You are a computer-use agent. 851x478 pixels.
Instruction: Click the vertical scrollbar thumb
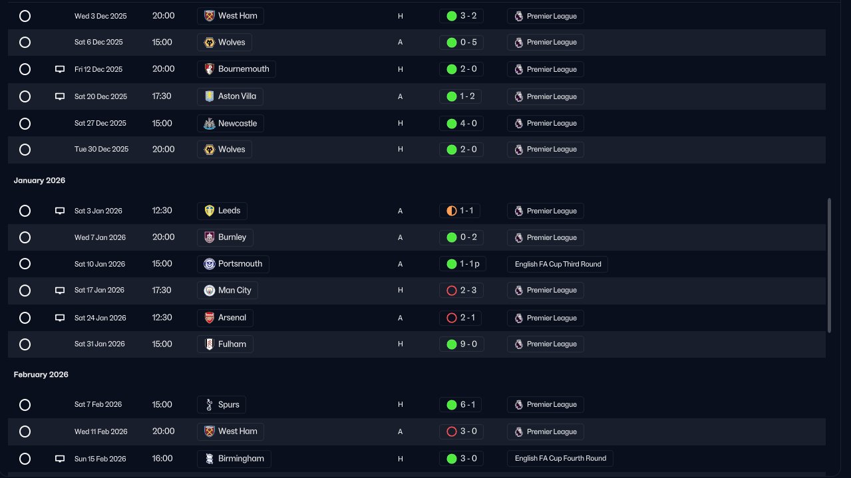(829, 265)
